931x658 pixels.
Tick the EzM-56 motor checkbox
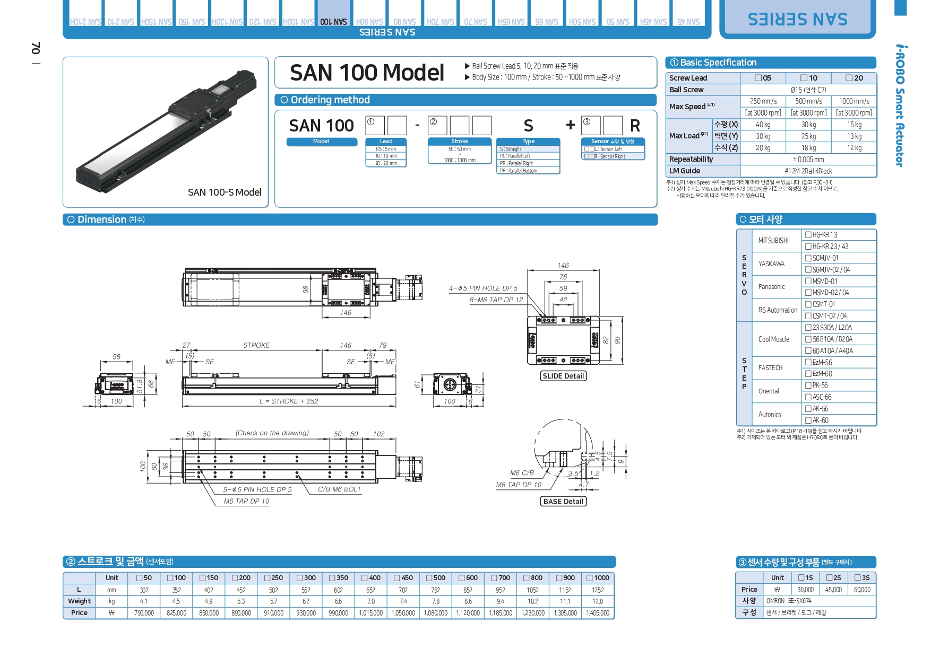tap(808, 362)
